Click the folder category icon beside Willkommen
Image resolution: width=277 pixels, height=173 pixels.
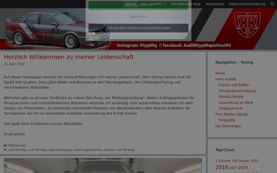point(5,145)
